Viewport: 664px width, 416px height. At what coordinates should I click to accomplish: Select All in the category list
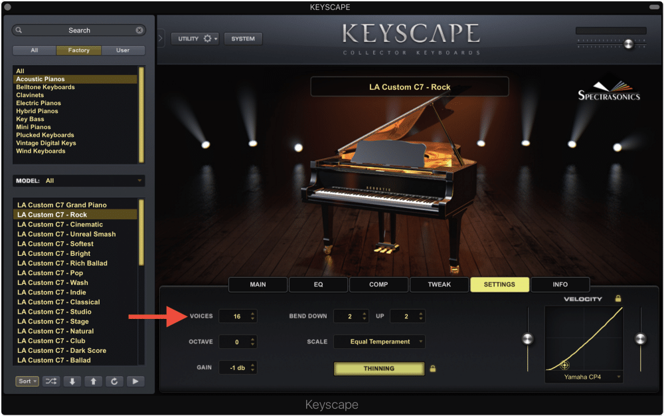pyautogui.click(x=75, y=70)
